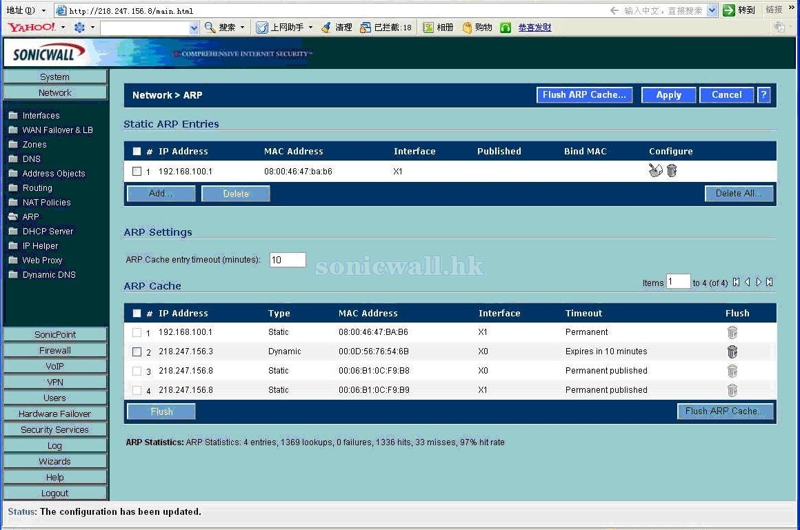The image size is (800, 530).
Task: Open the Yahoo toolbar search dropdown
Action: (x=194, y=28)
